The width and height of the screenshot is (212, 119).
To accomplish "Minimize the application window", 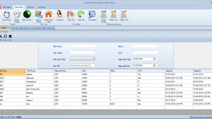I will (205, 3).
